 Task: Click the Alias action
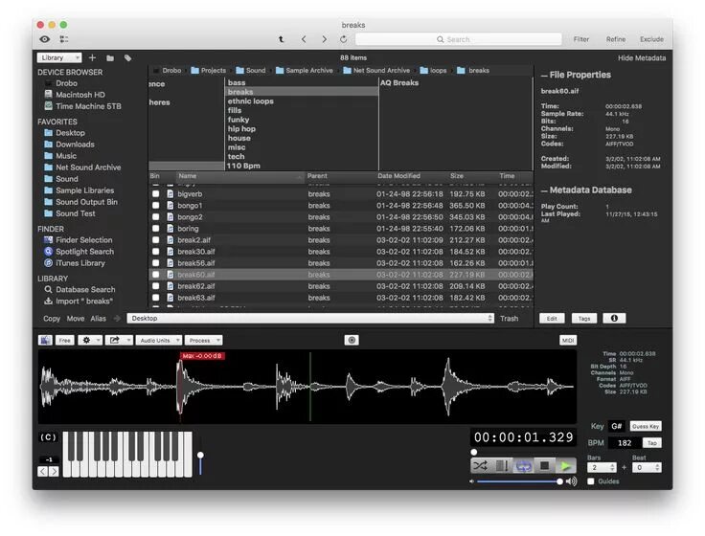[x=98, y=319]
